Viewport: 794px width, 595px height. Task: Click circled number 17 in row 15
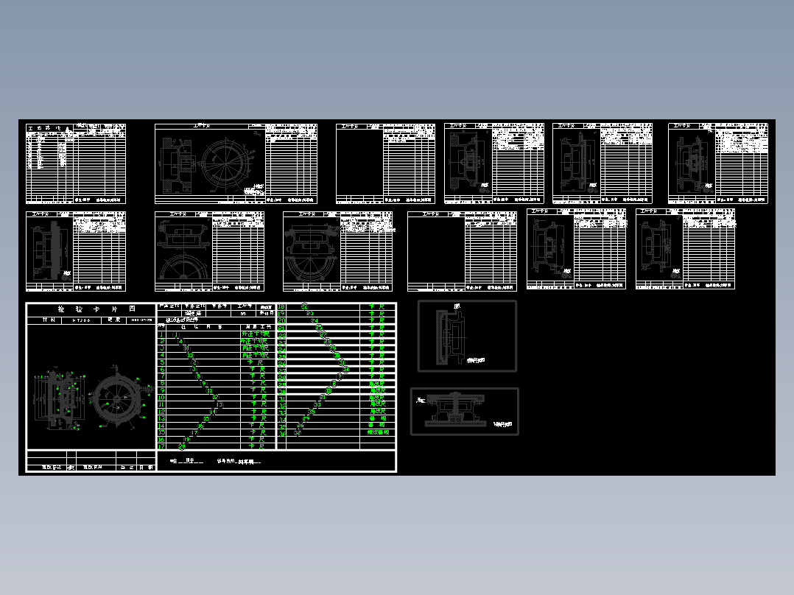coord(194,432)
